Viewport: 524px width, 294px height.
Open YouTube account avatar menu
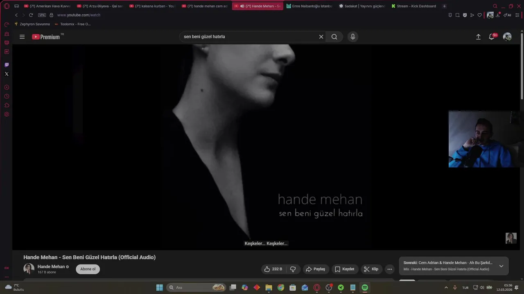(x=507, y=37)
